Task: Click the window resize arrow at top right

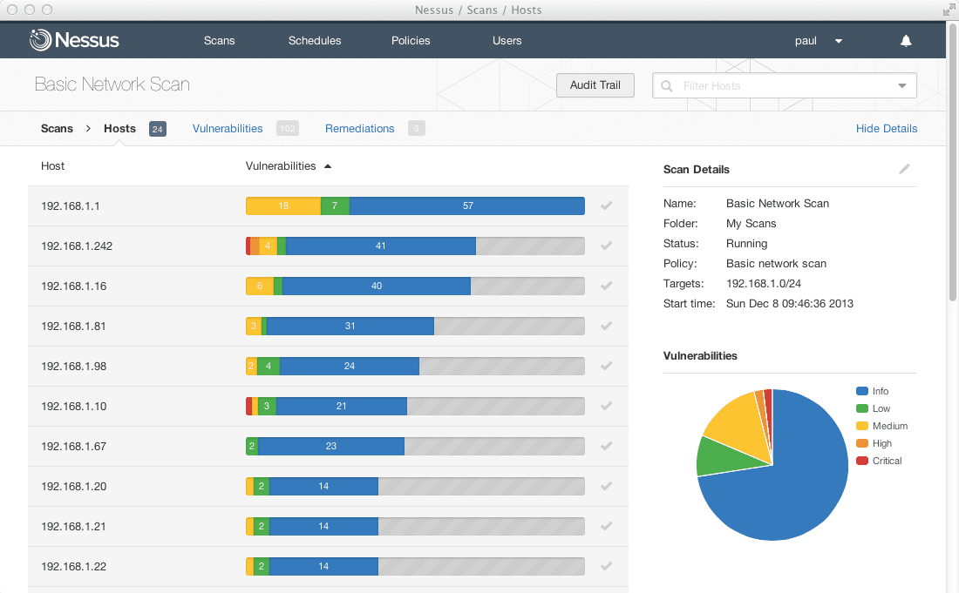Action: coord(948,11)
